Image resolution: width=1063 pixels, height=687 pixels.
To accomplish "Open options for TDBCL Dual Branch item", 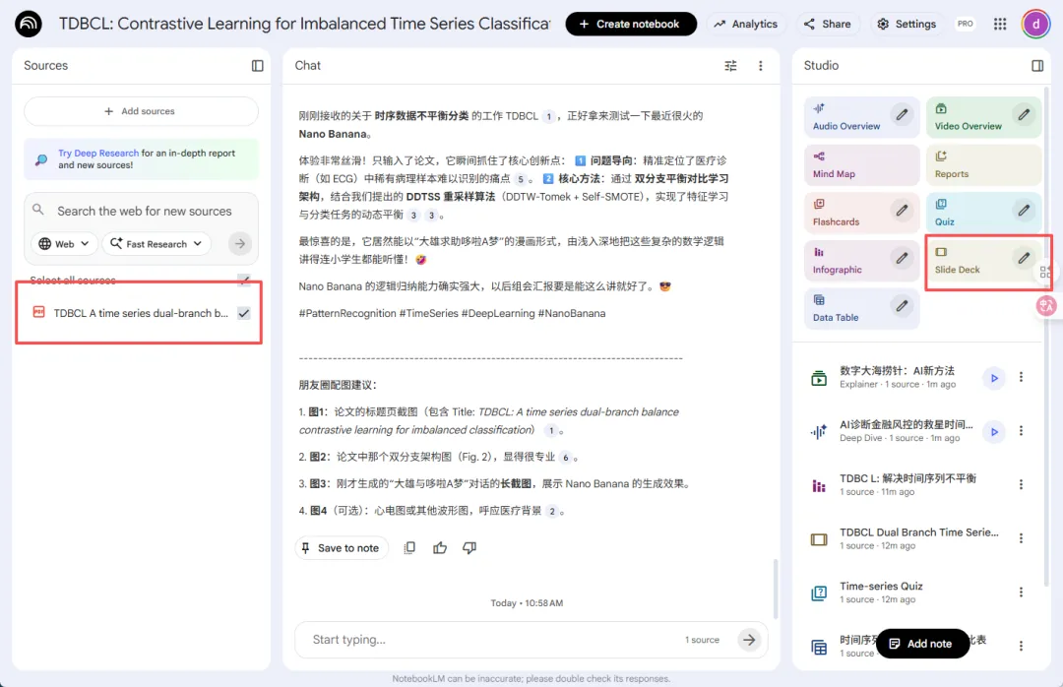I will coord(1021,538).
